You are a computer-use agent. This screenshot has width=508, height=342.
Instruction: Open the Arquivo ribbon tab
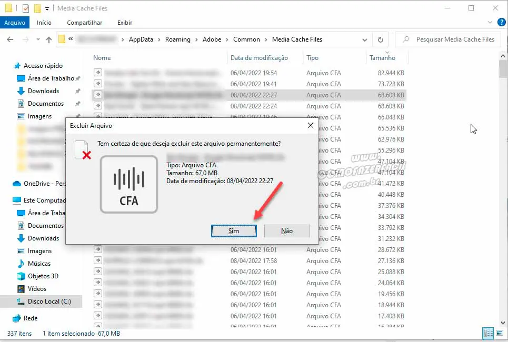[15, 23]
